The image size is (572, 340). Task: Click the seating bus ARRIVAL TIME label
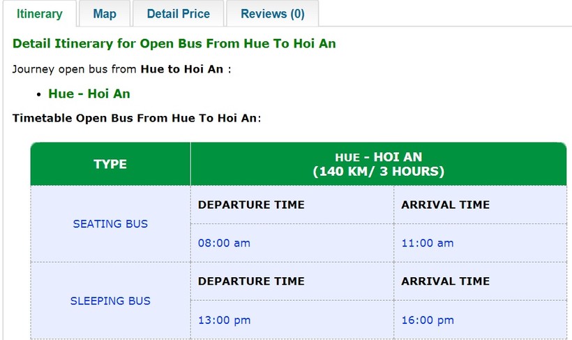point(446,205)
